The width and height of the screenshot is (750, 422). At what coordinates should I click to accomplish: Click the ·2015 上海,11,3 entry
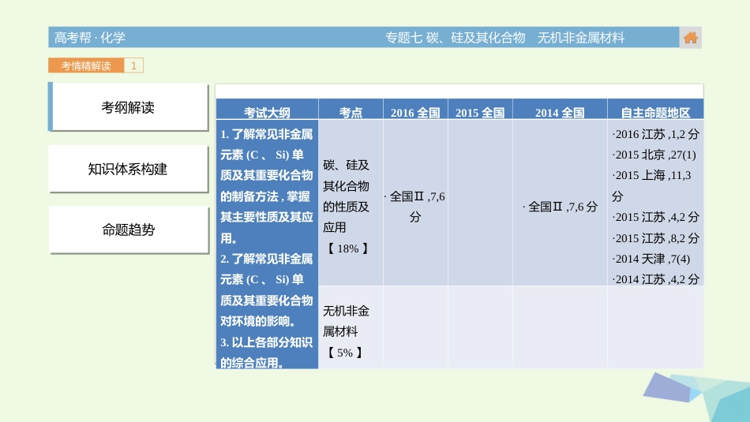651,175
